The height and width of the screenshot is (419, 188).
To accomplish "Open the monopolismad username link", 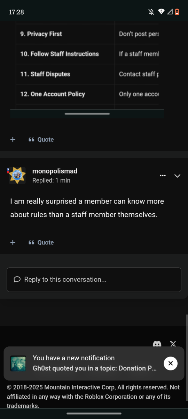I will coord(55,171).
